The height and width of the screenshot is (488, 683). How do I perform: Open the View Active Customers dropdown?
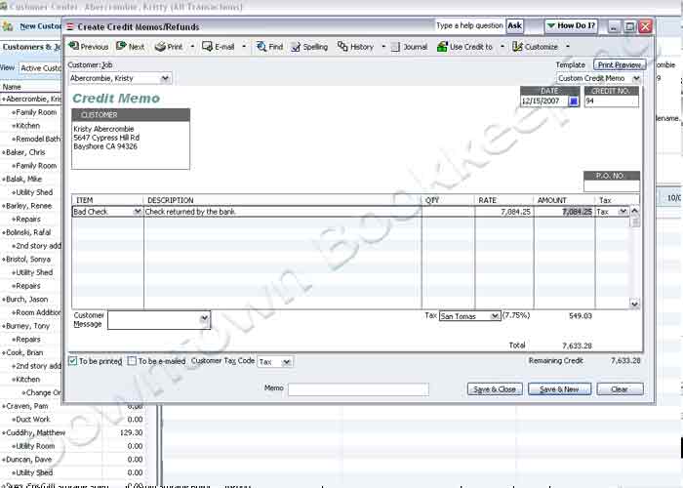point(41,68)
